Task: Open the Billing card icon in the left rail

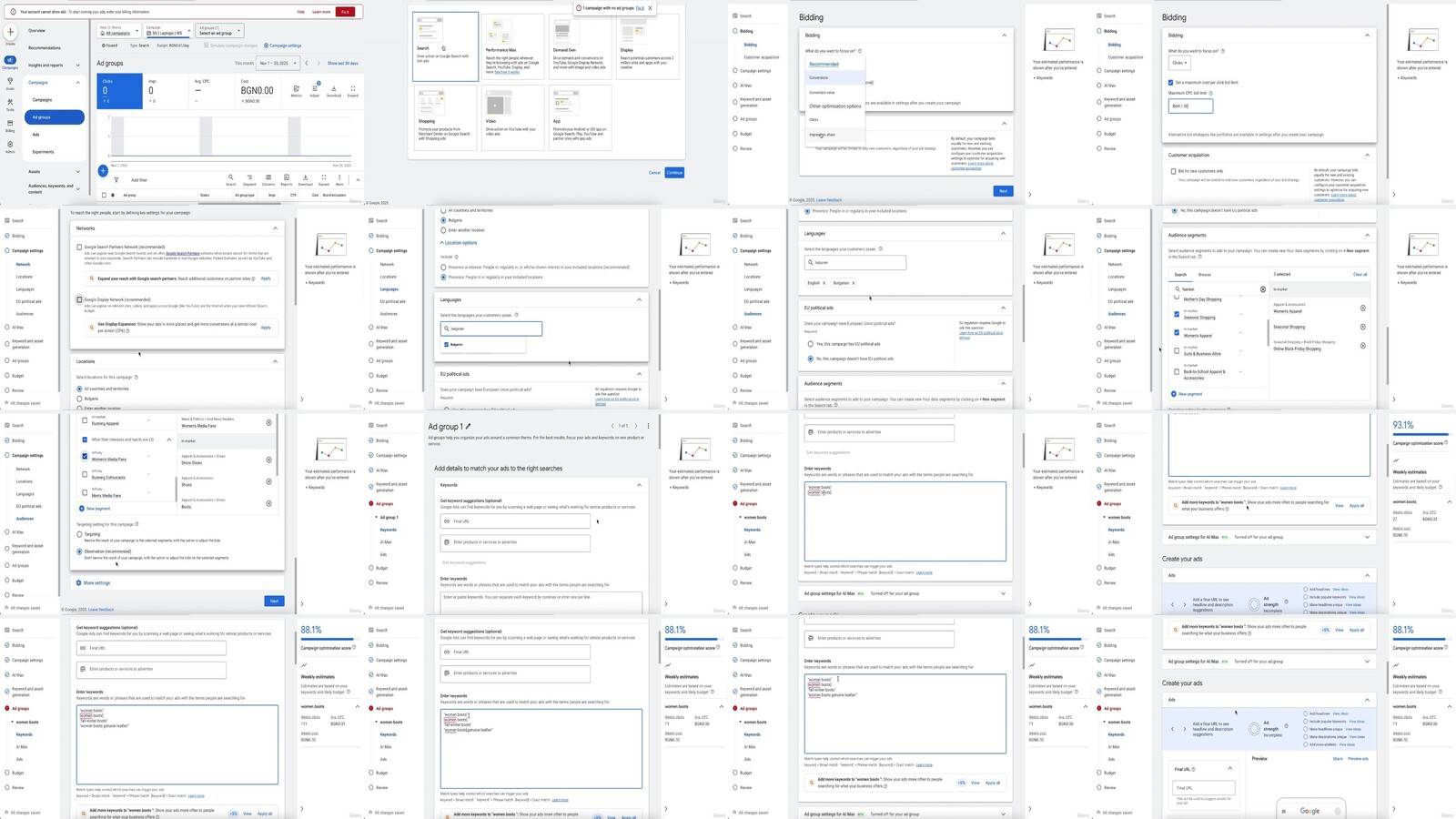Action: (10, 124)
